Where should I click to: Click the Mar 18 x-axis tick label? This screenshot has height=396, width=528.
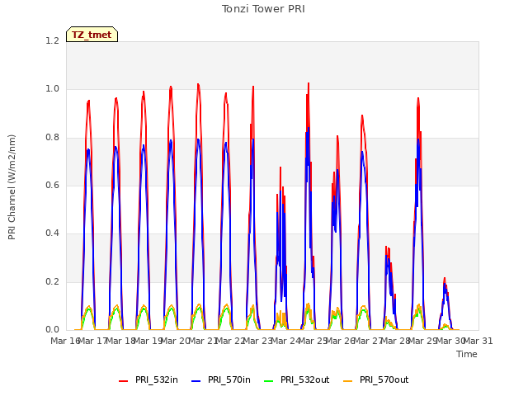pos(120,341)
